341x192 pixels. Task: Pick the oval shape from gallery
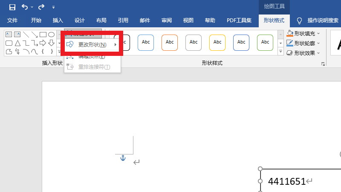(x=51, y=35)
